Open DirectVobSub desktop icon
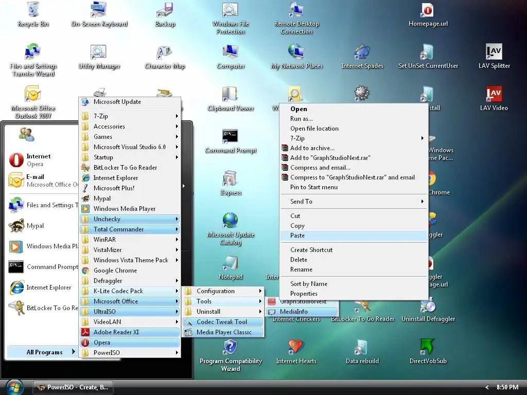 click(428, 352)
